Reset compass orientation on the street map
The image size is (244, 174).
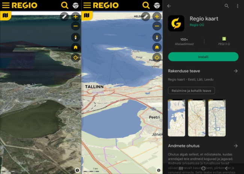pyautogui.click(x=157, y=37)
